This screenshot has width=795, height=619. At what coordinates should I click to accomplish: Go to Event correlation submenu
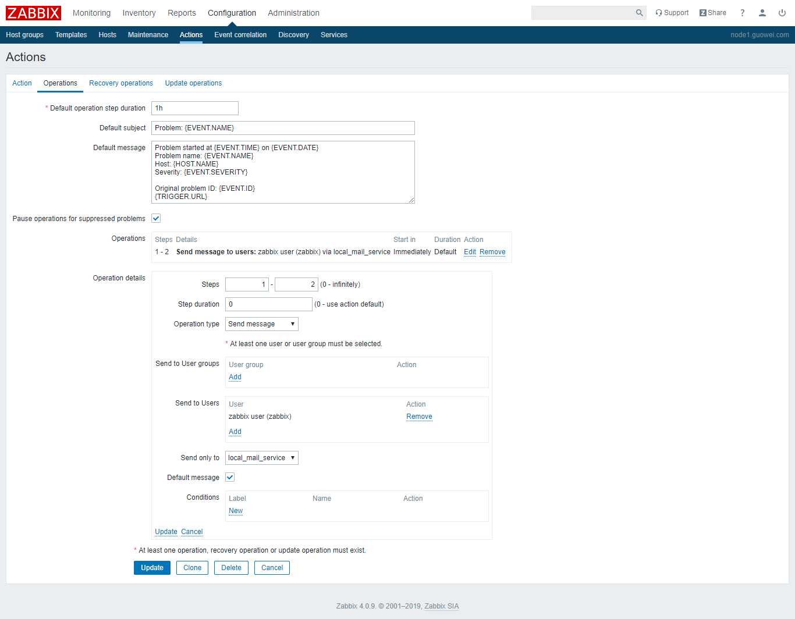[240, 35]
